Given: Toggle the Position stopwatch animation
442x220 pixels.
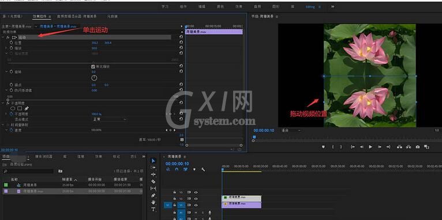Looking at the screenshot, I should 12,43.
